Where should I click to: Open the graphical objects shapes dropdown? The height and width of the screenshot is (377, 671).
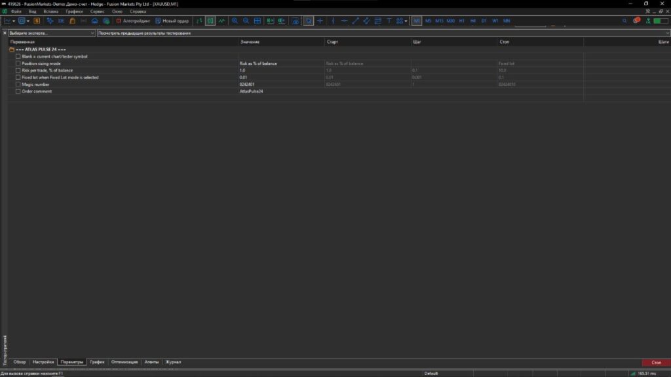click(x=402, y=20)
